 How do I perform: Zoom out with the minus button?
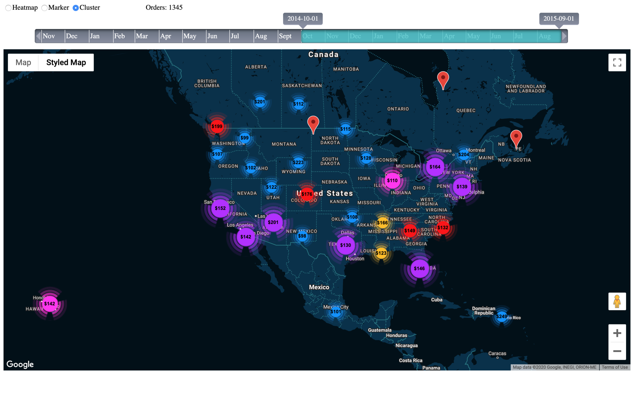617,351
